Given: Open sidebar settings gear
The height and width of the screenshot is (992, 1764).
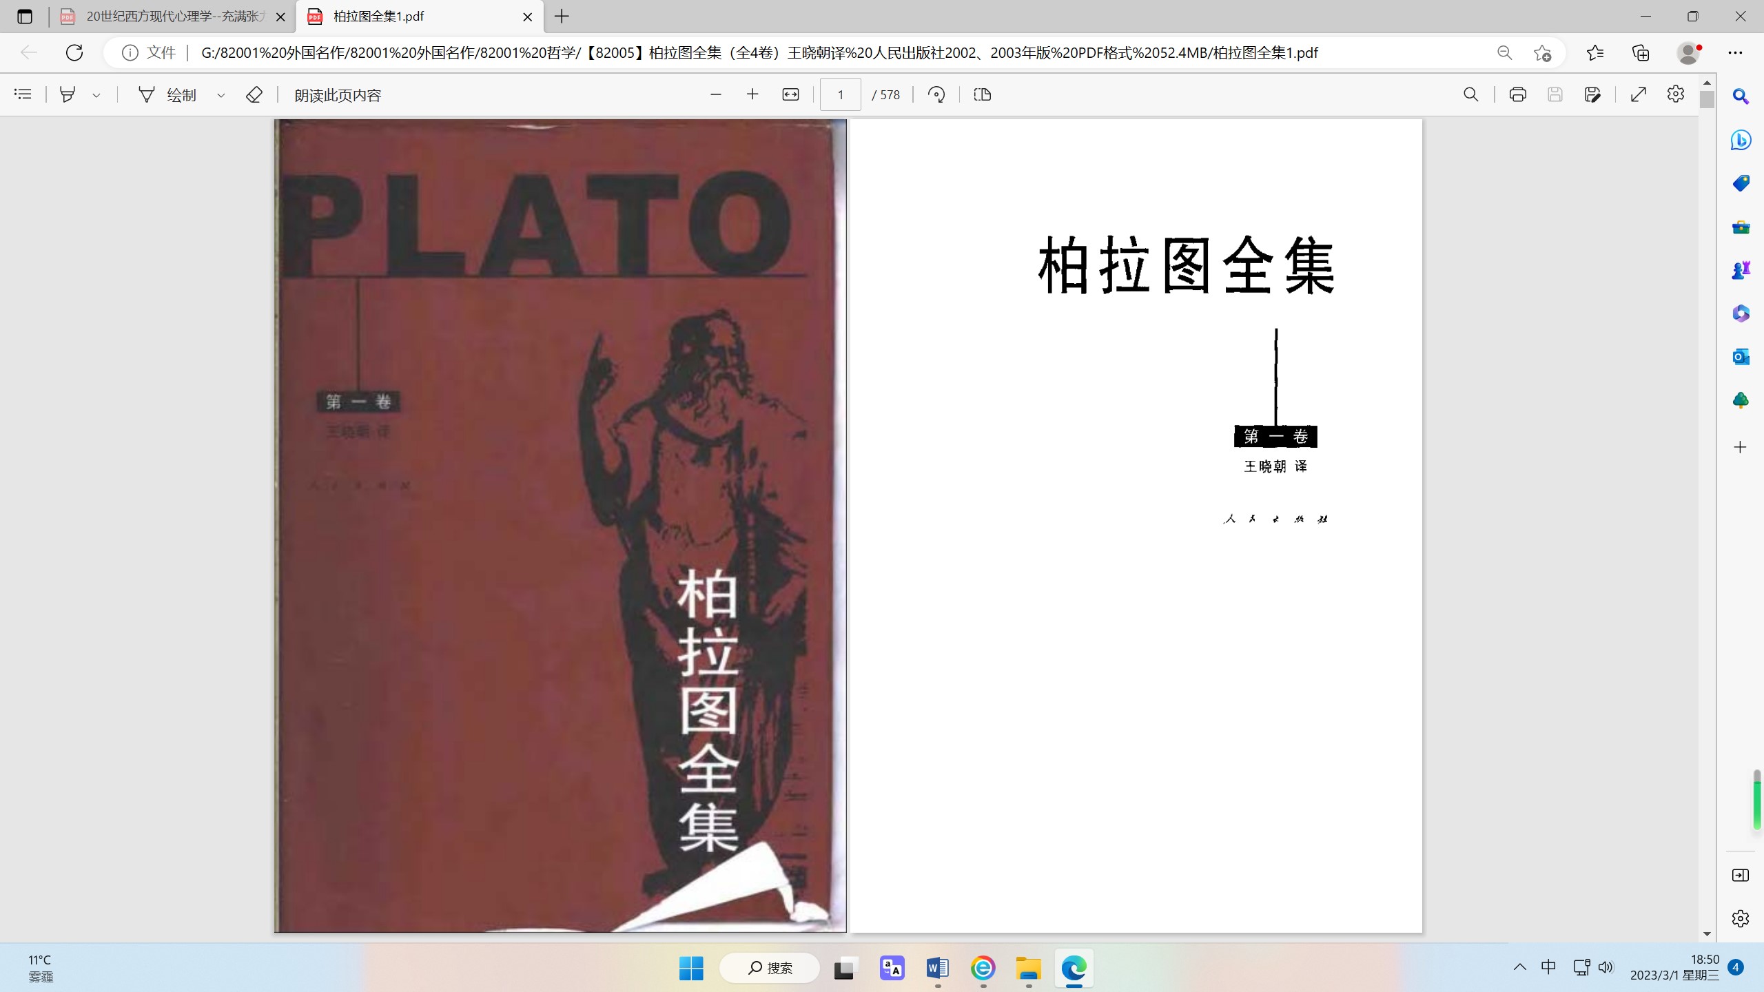Looking at the screenshot, I should pyautogui.click(x=1741, y=918).
